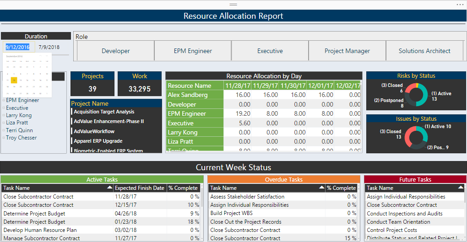Image resolution: width=467 pixels, height=242 pixels.
Task: Go to previous month in calendar popup
Action: (40, 56)
